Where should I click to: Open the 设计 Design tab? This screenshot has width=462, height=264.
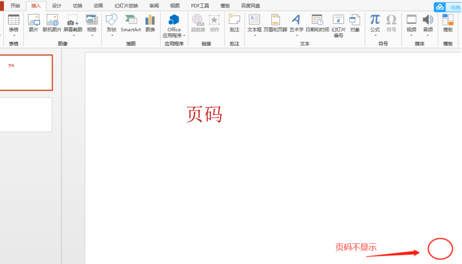(57, 6)
